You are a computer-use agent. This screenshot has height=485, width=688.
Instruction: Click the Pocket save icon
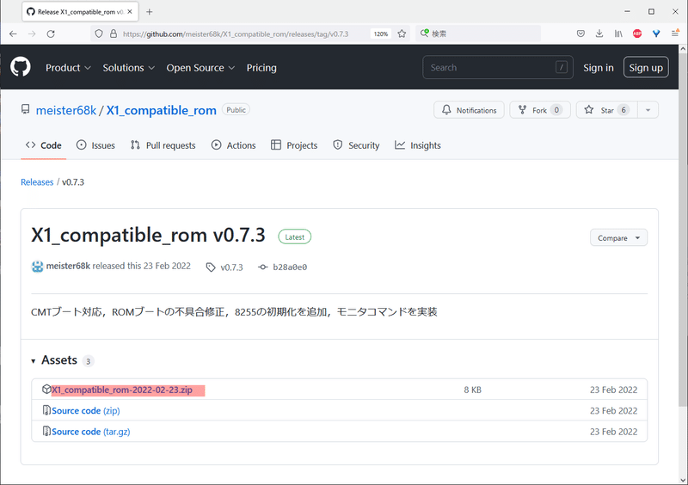(x=580, y=34)
